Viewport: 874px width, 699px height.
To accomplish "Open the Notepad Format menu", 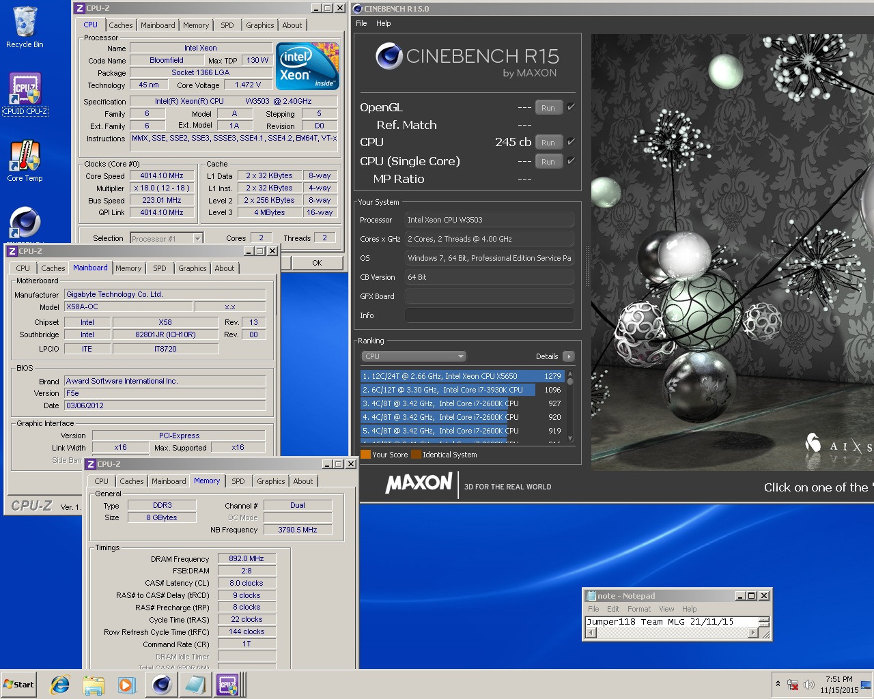I will (639, 609).
